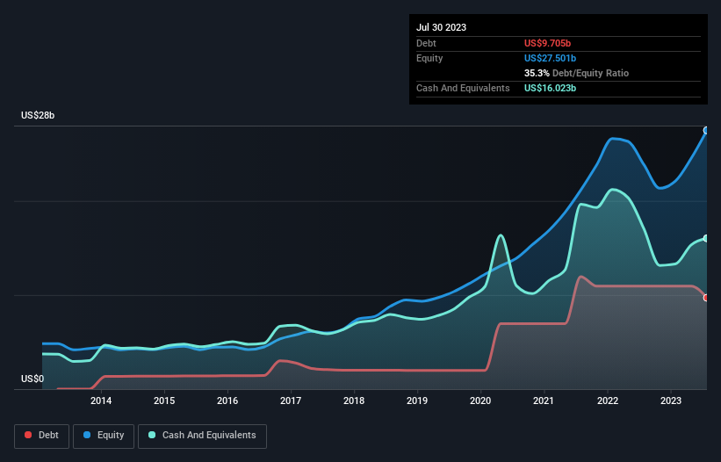Click the Debt row label in tooltip
The height and width of the screenshot is (462, 721).
click(x=426, y=43)
